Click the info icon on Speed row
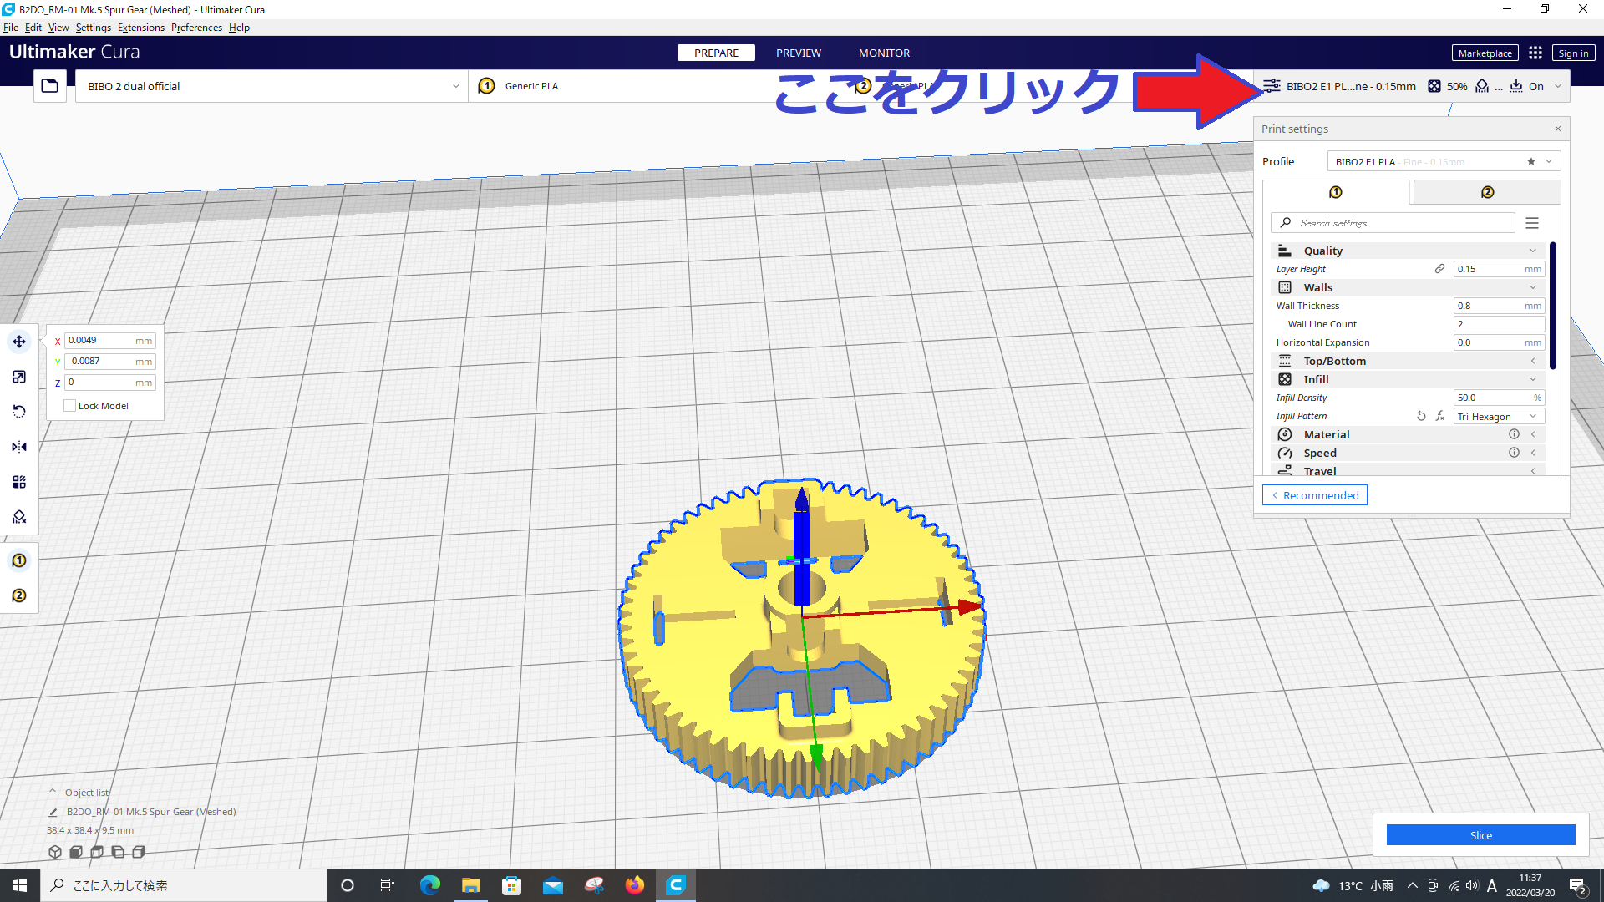The width and height of the screenshot is (1604, 902). click(1514, 453)
